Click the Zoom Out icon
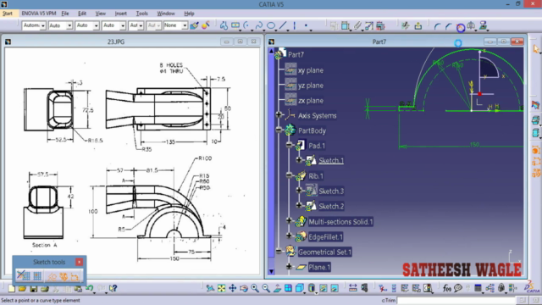Viewport: 542px width, 305px height. coord(266,288)
